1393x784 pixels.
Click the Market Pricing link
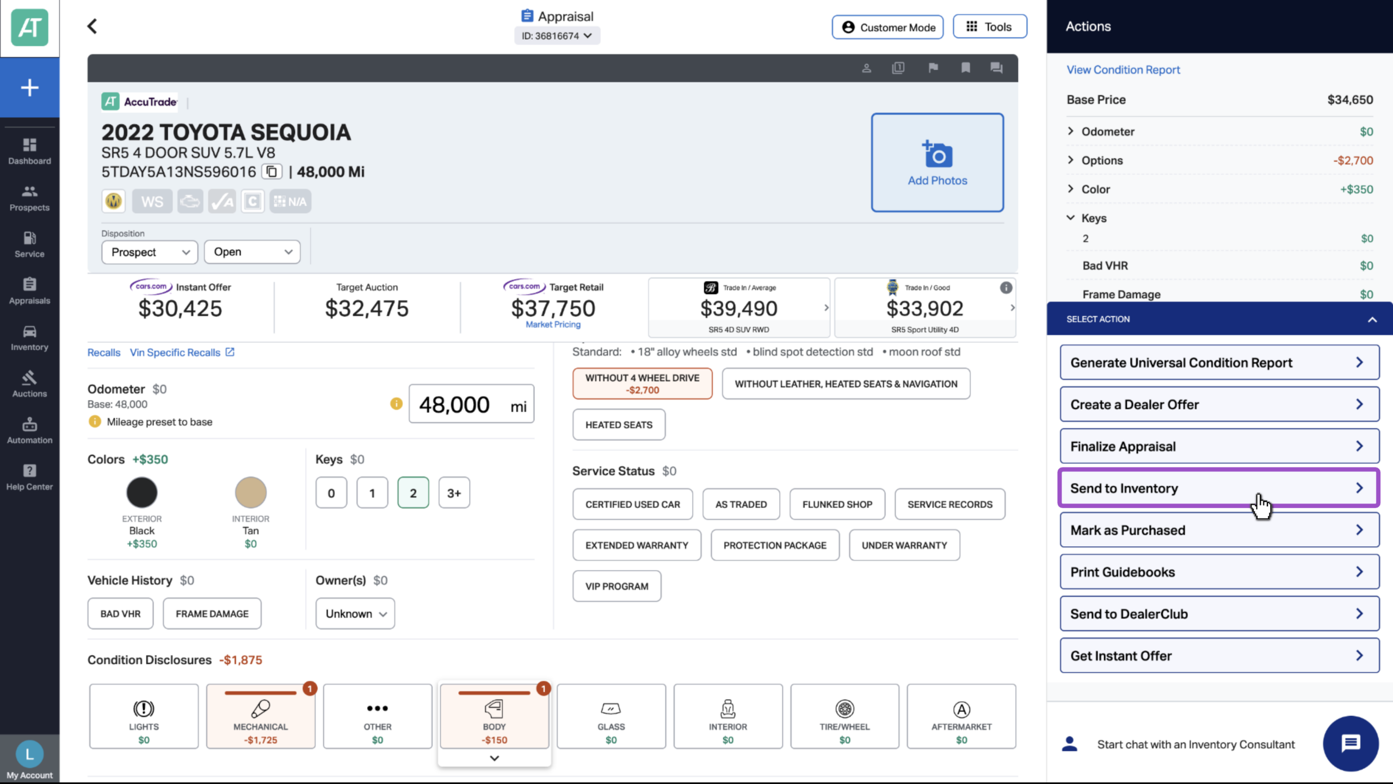553,324
